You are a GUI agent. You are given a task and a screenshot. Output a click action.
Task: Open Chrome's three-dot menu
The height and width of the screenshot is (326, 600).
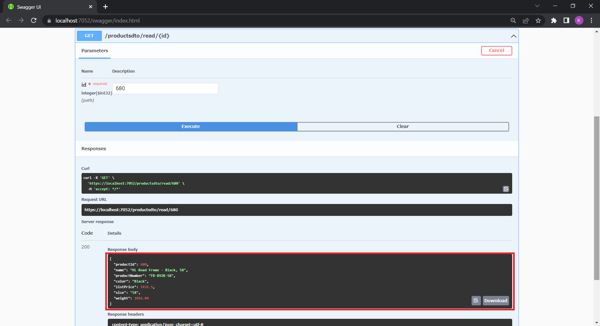(591, 21)
